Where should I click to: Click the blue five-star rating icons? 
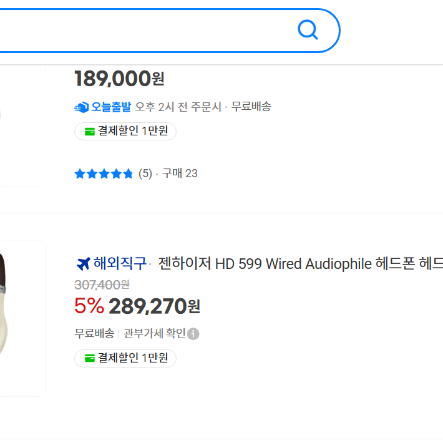pyautogui.click(x=104, y=173)
